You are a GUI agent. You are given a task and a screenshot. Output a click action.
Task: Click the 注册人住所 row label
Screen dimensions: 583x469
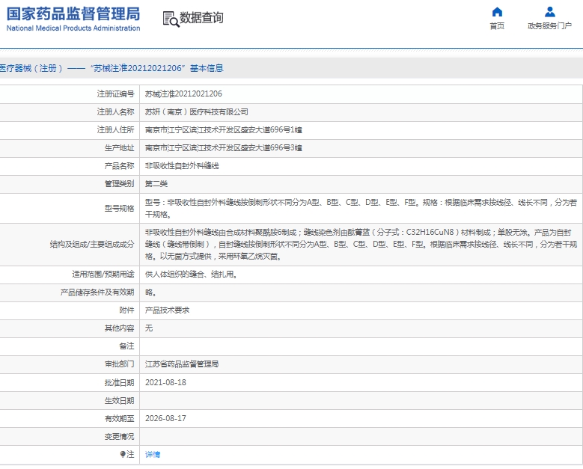115,129
